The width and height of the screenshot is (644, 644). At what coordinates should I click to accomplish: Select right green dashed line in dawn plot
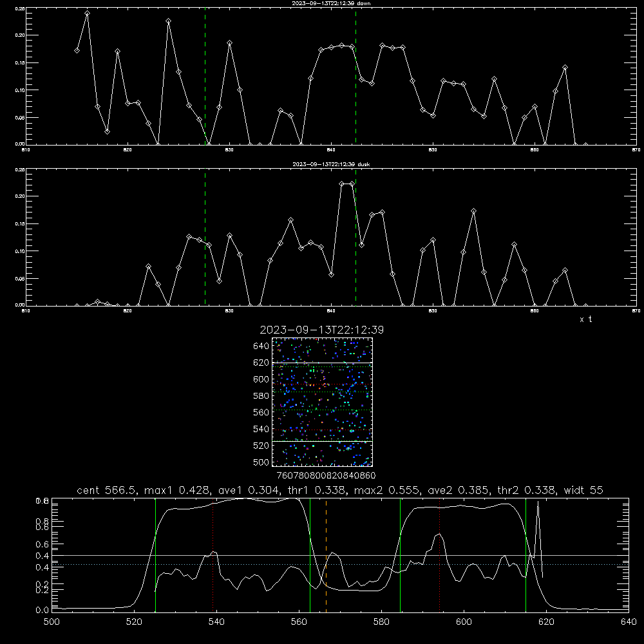[355, 76]
